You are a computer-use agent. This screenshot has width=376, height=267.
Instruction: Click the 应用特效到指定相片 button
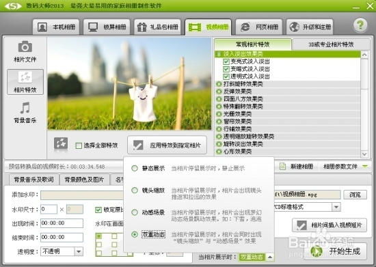pyautogui.click(x=167, y=145)
